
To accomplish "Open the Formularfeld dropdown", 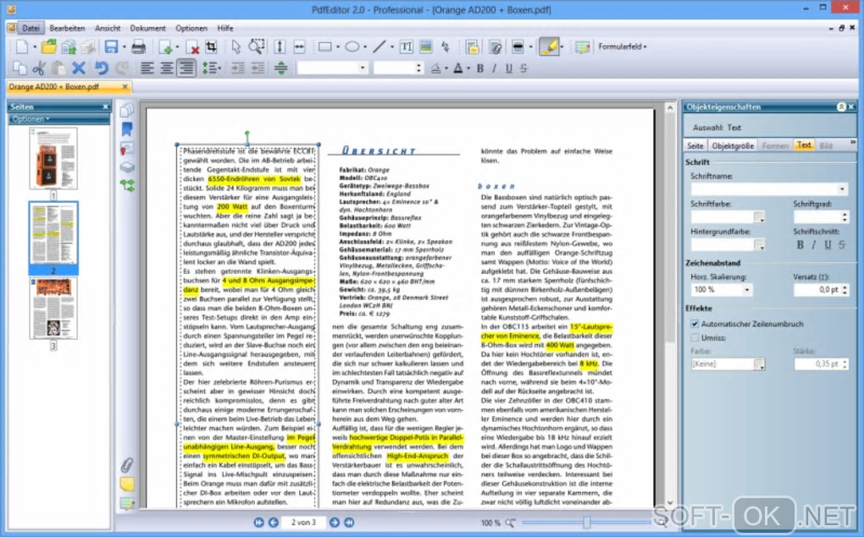I will coord(623,47).
